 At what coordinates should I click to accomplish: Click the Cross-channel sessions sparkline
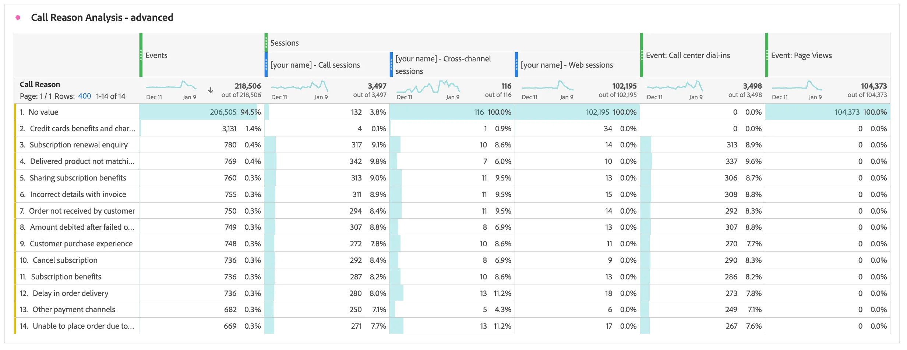(x=428, y=86)
